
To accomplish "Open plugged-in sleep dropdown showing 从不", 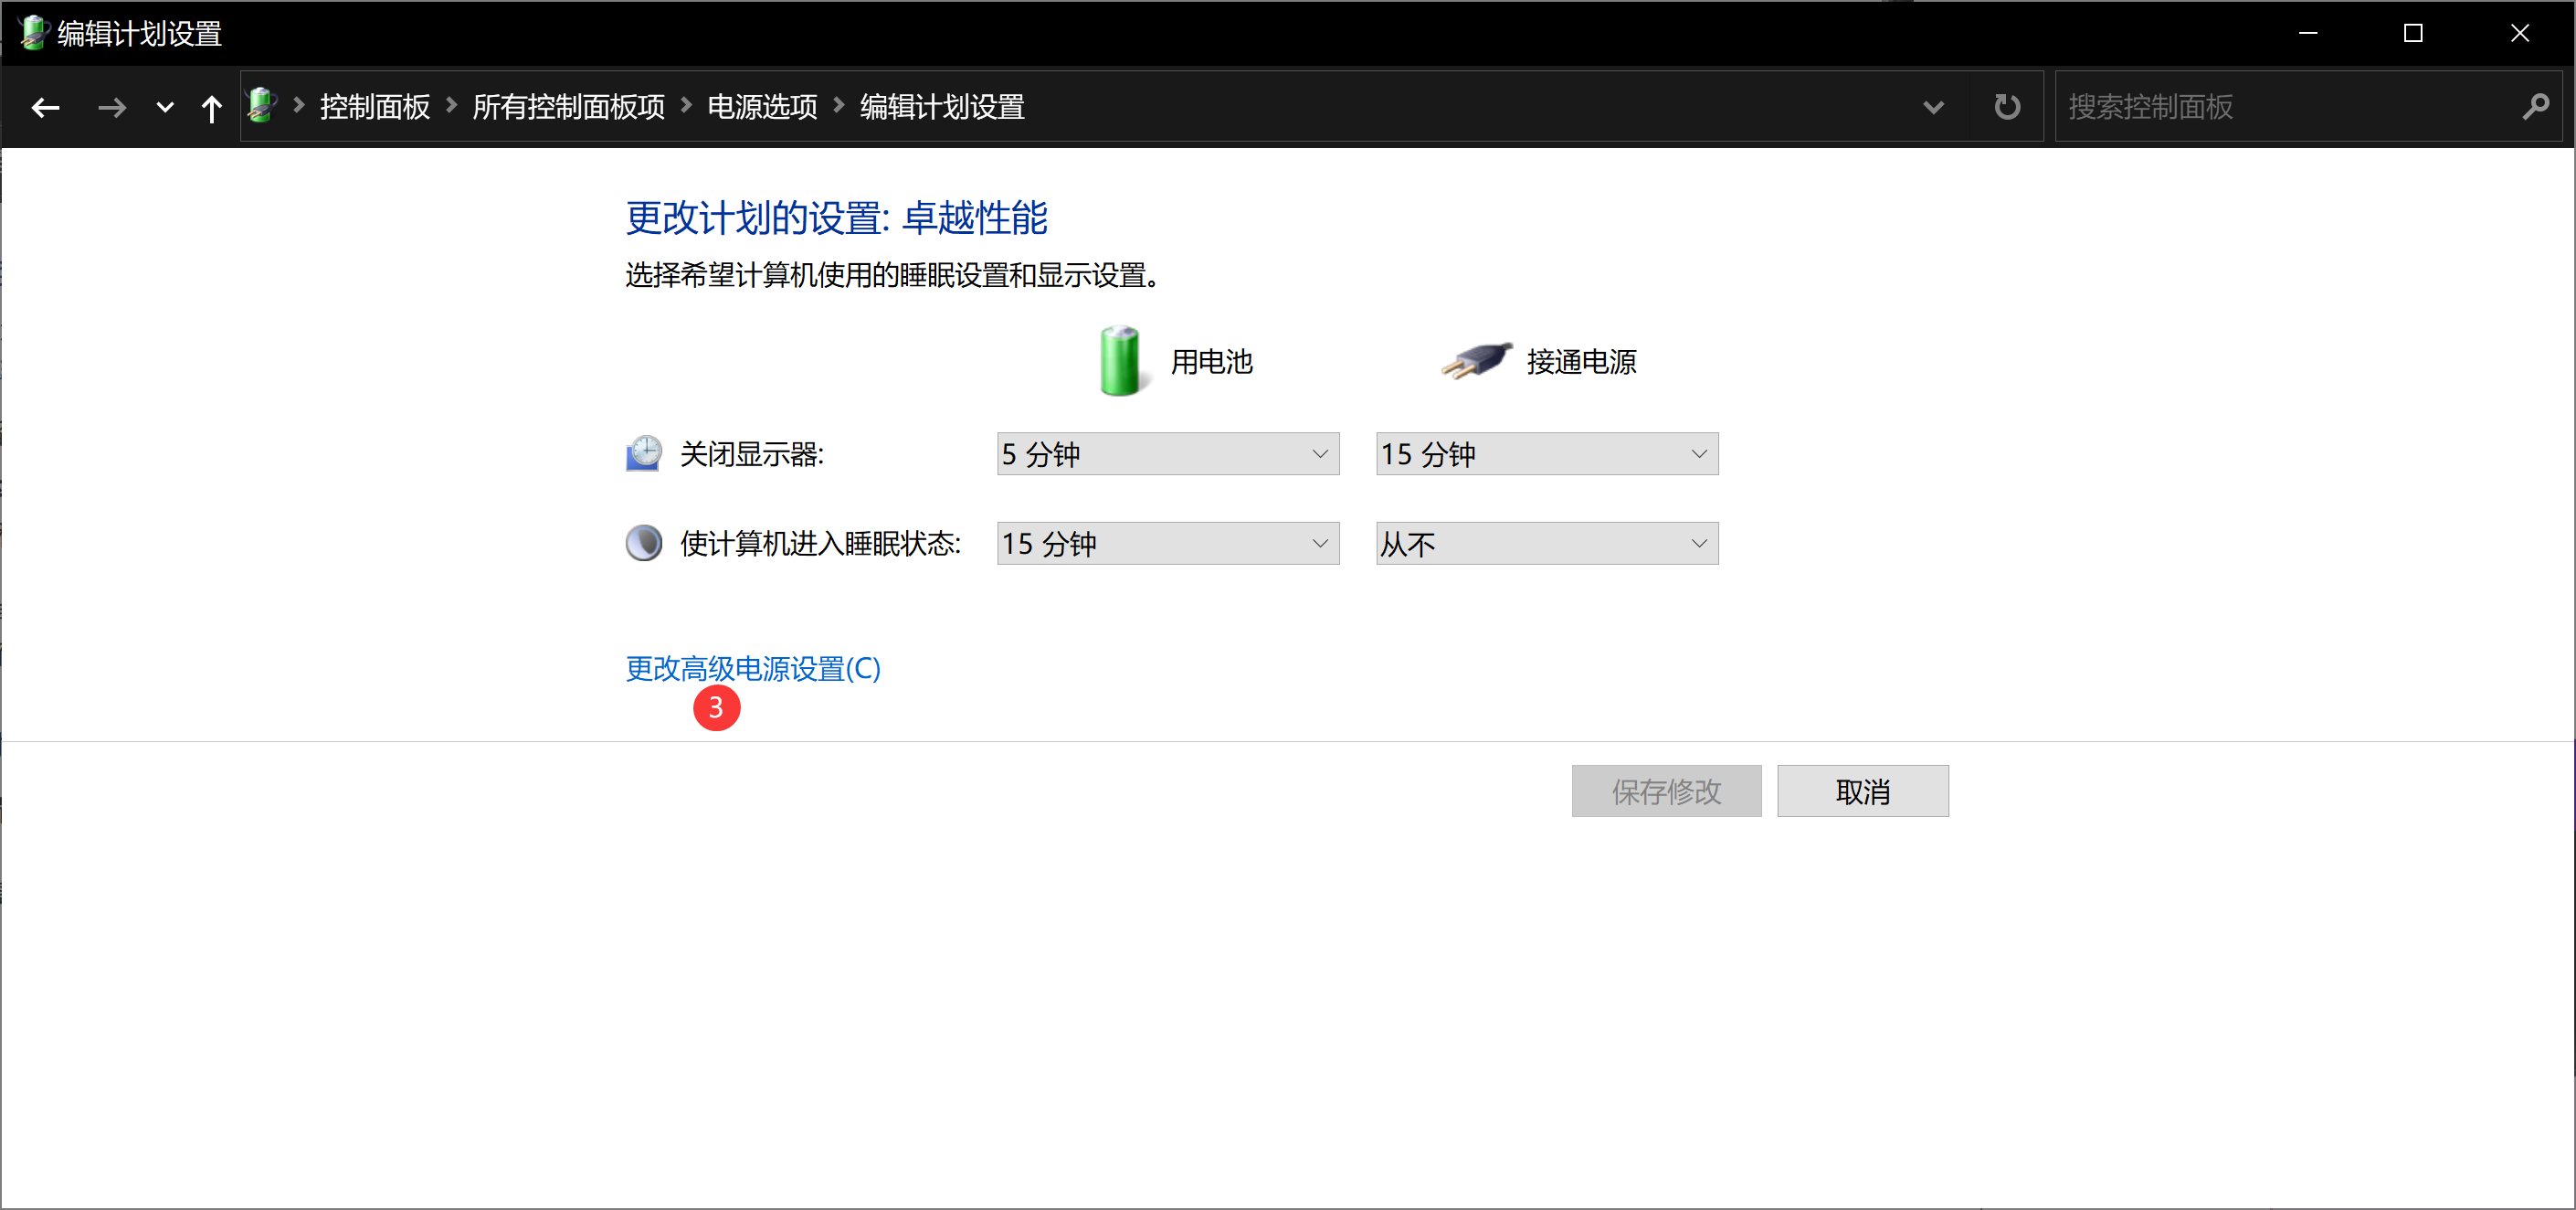I will pos(1546,544).
